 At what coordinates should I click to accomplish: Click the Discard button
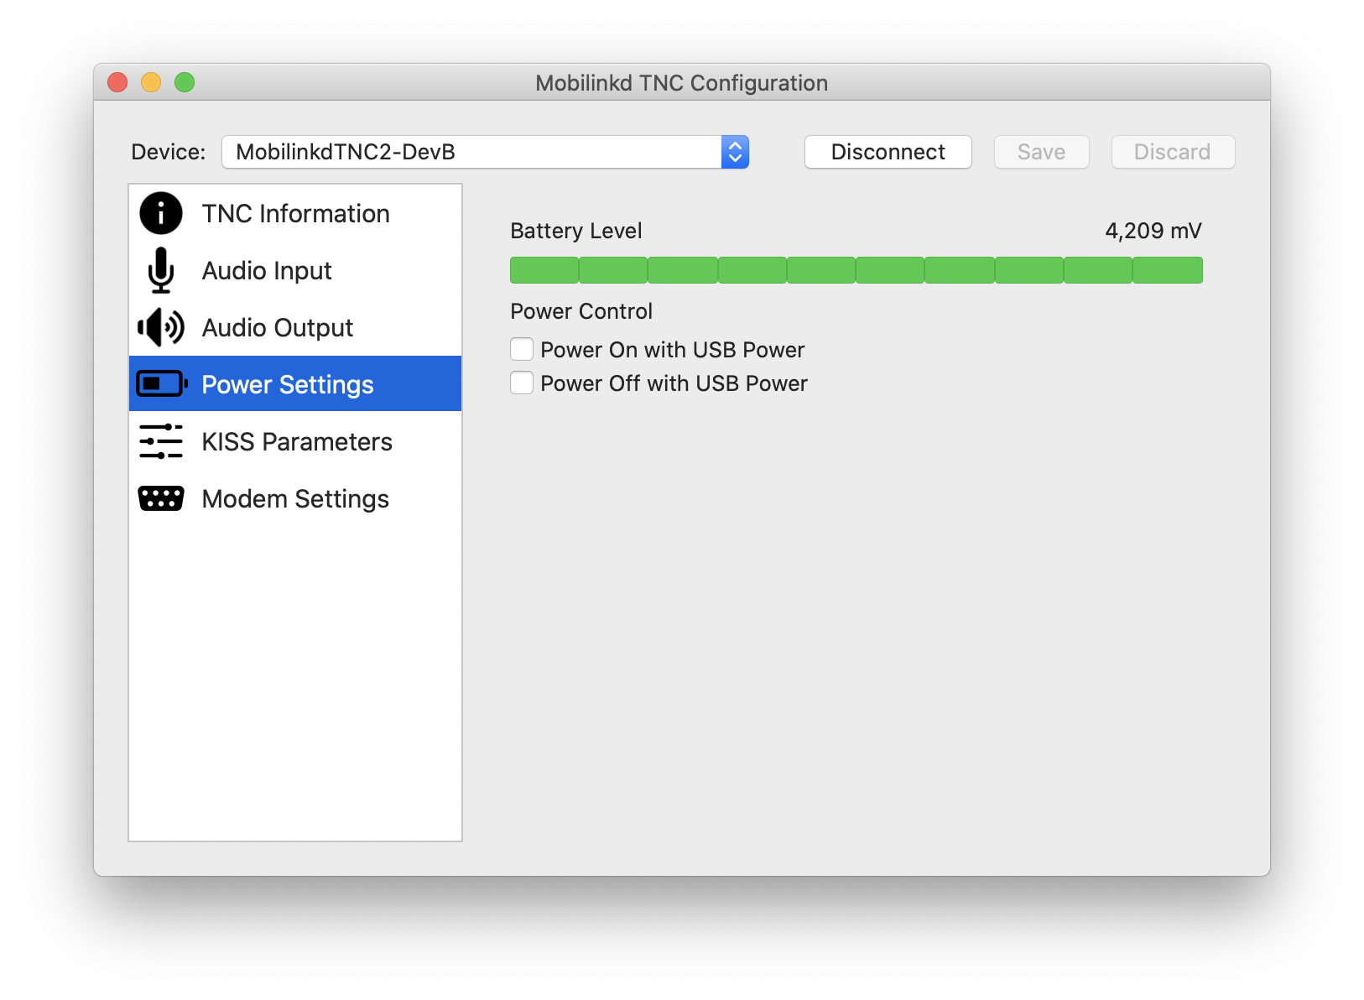click(x=1173, y=152)
